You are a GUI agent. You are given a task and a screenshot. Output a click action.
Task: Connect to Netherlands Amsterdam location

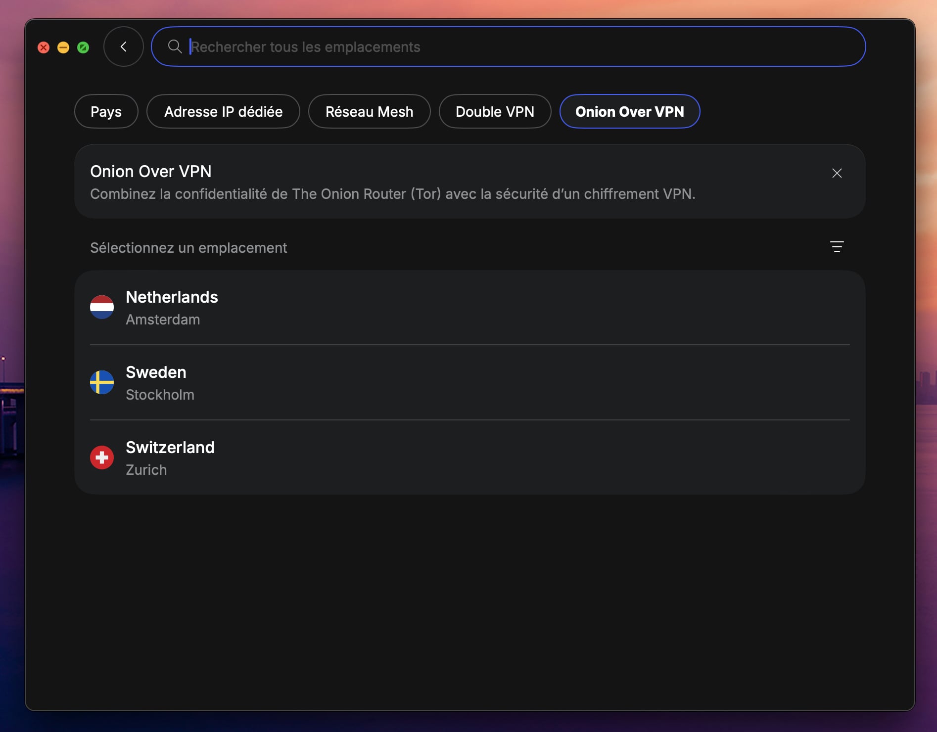(470, 308)
